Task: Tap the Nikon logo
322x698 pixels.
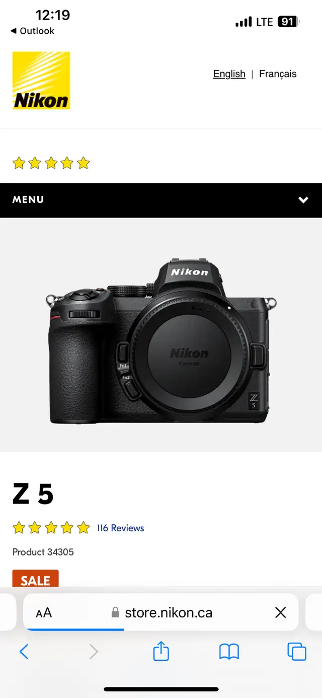Action: [41, 81]
